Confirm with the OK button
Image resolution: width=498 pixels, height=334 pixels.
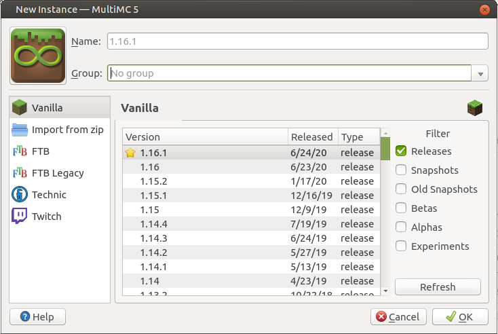[460, 316]
